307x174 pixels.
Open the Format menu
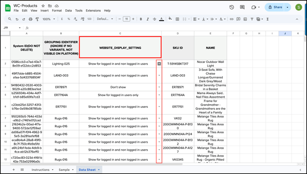[x=57, y=11]
